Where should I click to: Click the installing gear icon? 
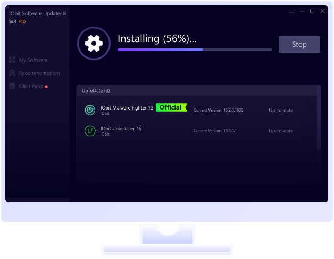coord(94,43)
